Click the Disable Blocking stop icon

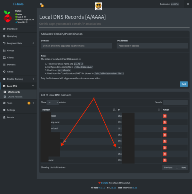pos(4,79)
